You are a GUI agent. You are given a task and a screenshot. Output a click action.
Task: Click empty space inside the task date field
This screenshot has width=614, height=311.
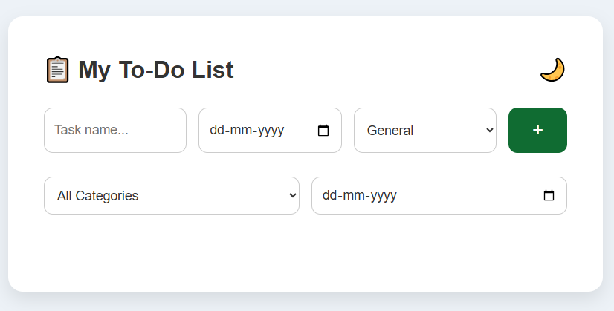point(301,131)
